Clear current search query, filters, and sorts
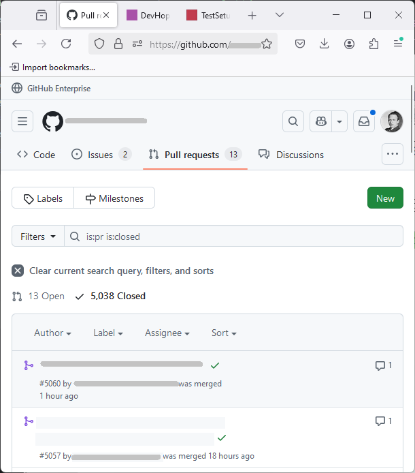The width and height of the screenshot is (415, 473). pyautogui.click(x=113, y=271)
